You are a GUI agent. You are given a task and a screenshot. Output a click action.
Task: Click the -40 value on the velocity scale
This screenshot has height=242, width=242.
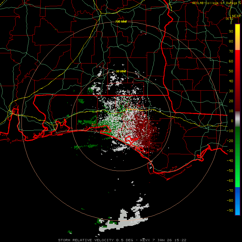[230, 161]
